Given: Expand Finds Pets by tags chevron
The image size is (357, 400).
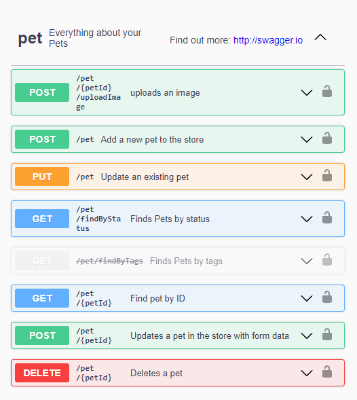Looking at the screenshot, I should (x=307, y=261).
